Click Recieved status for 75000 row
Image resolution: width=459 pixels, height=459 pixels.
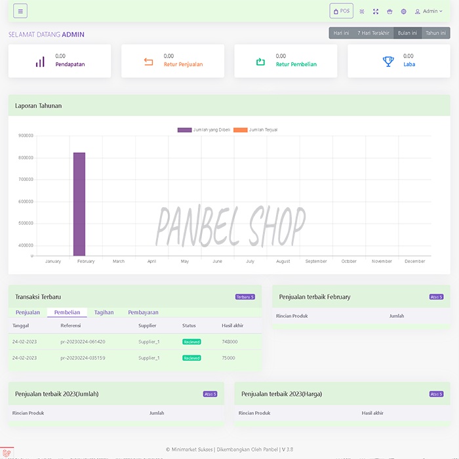pos(191,358)
